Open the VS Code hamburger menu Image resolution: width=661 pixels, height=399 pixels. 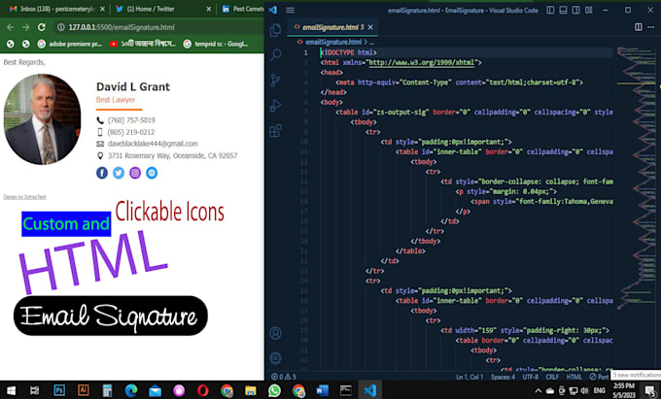[290, 9]
